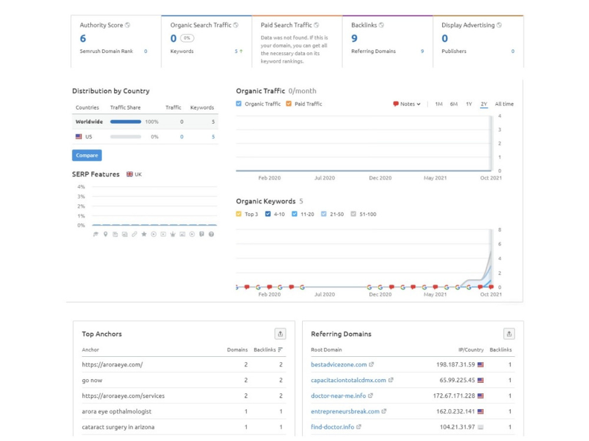The image size is (589, 441).
Task: Click the graduation cap SERP feature icon
Action: (x=96, y=234)
